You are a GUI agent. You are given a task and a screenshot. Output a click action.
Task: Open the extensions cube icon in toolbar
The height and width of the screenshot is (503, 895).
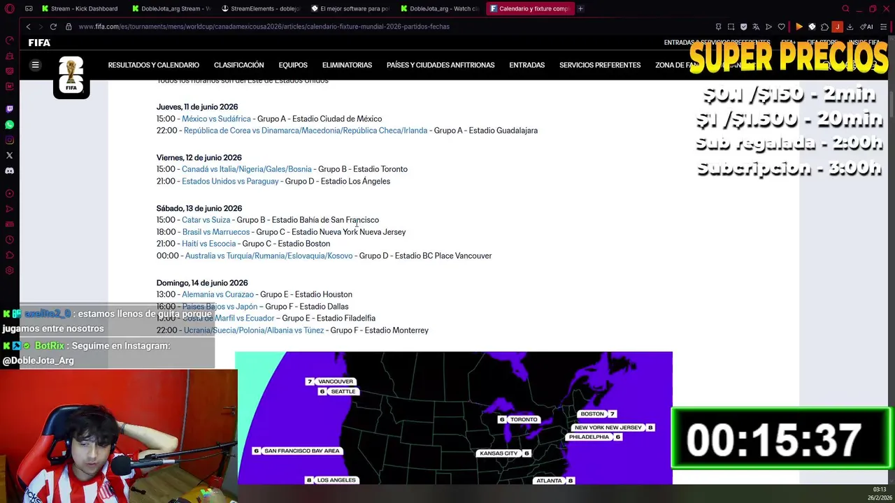tap(824, 27)
